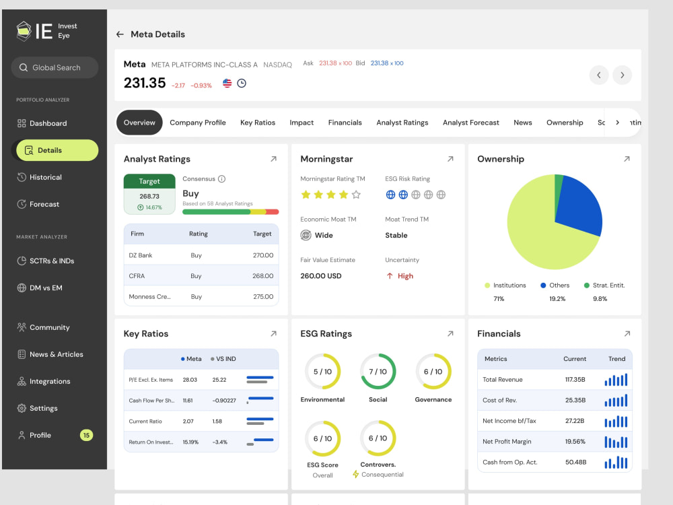Open the Financials tab

click(345, 123)
